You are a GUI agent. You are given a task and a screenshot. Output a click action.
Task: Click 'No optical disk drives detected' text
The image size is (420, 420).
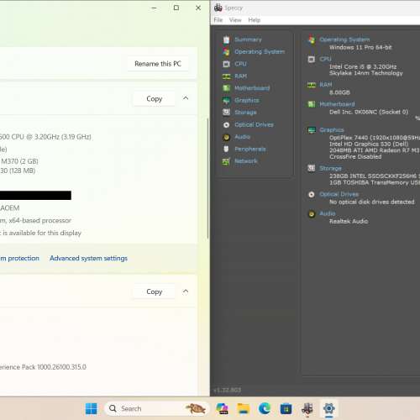tap(372, 202)
